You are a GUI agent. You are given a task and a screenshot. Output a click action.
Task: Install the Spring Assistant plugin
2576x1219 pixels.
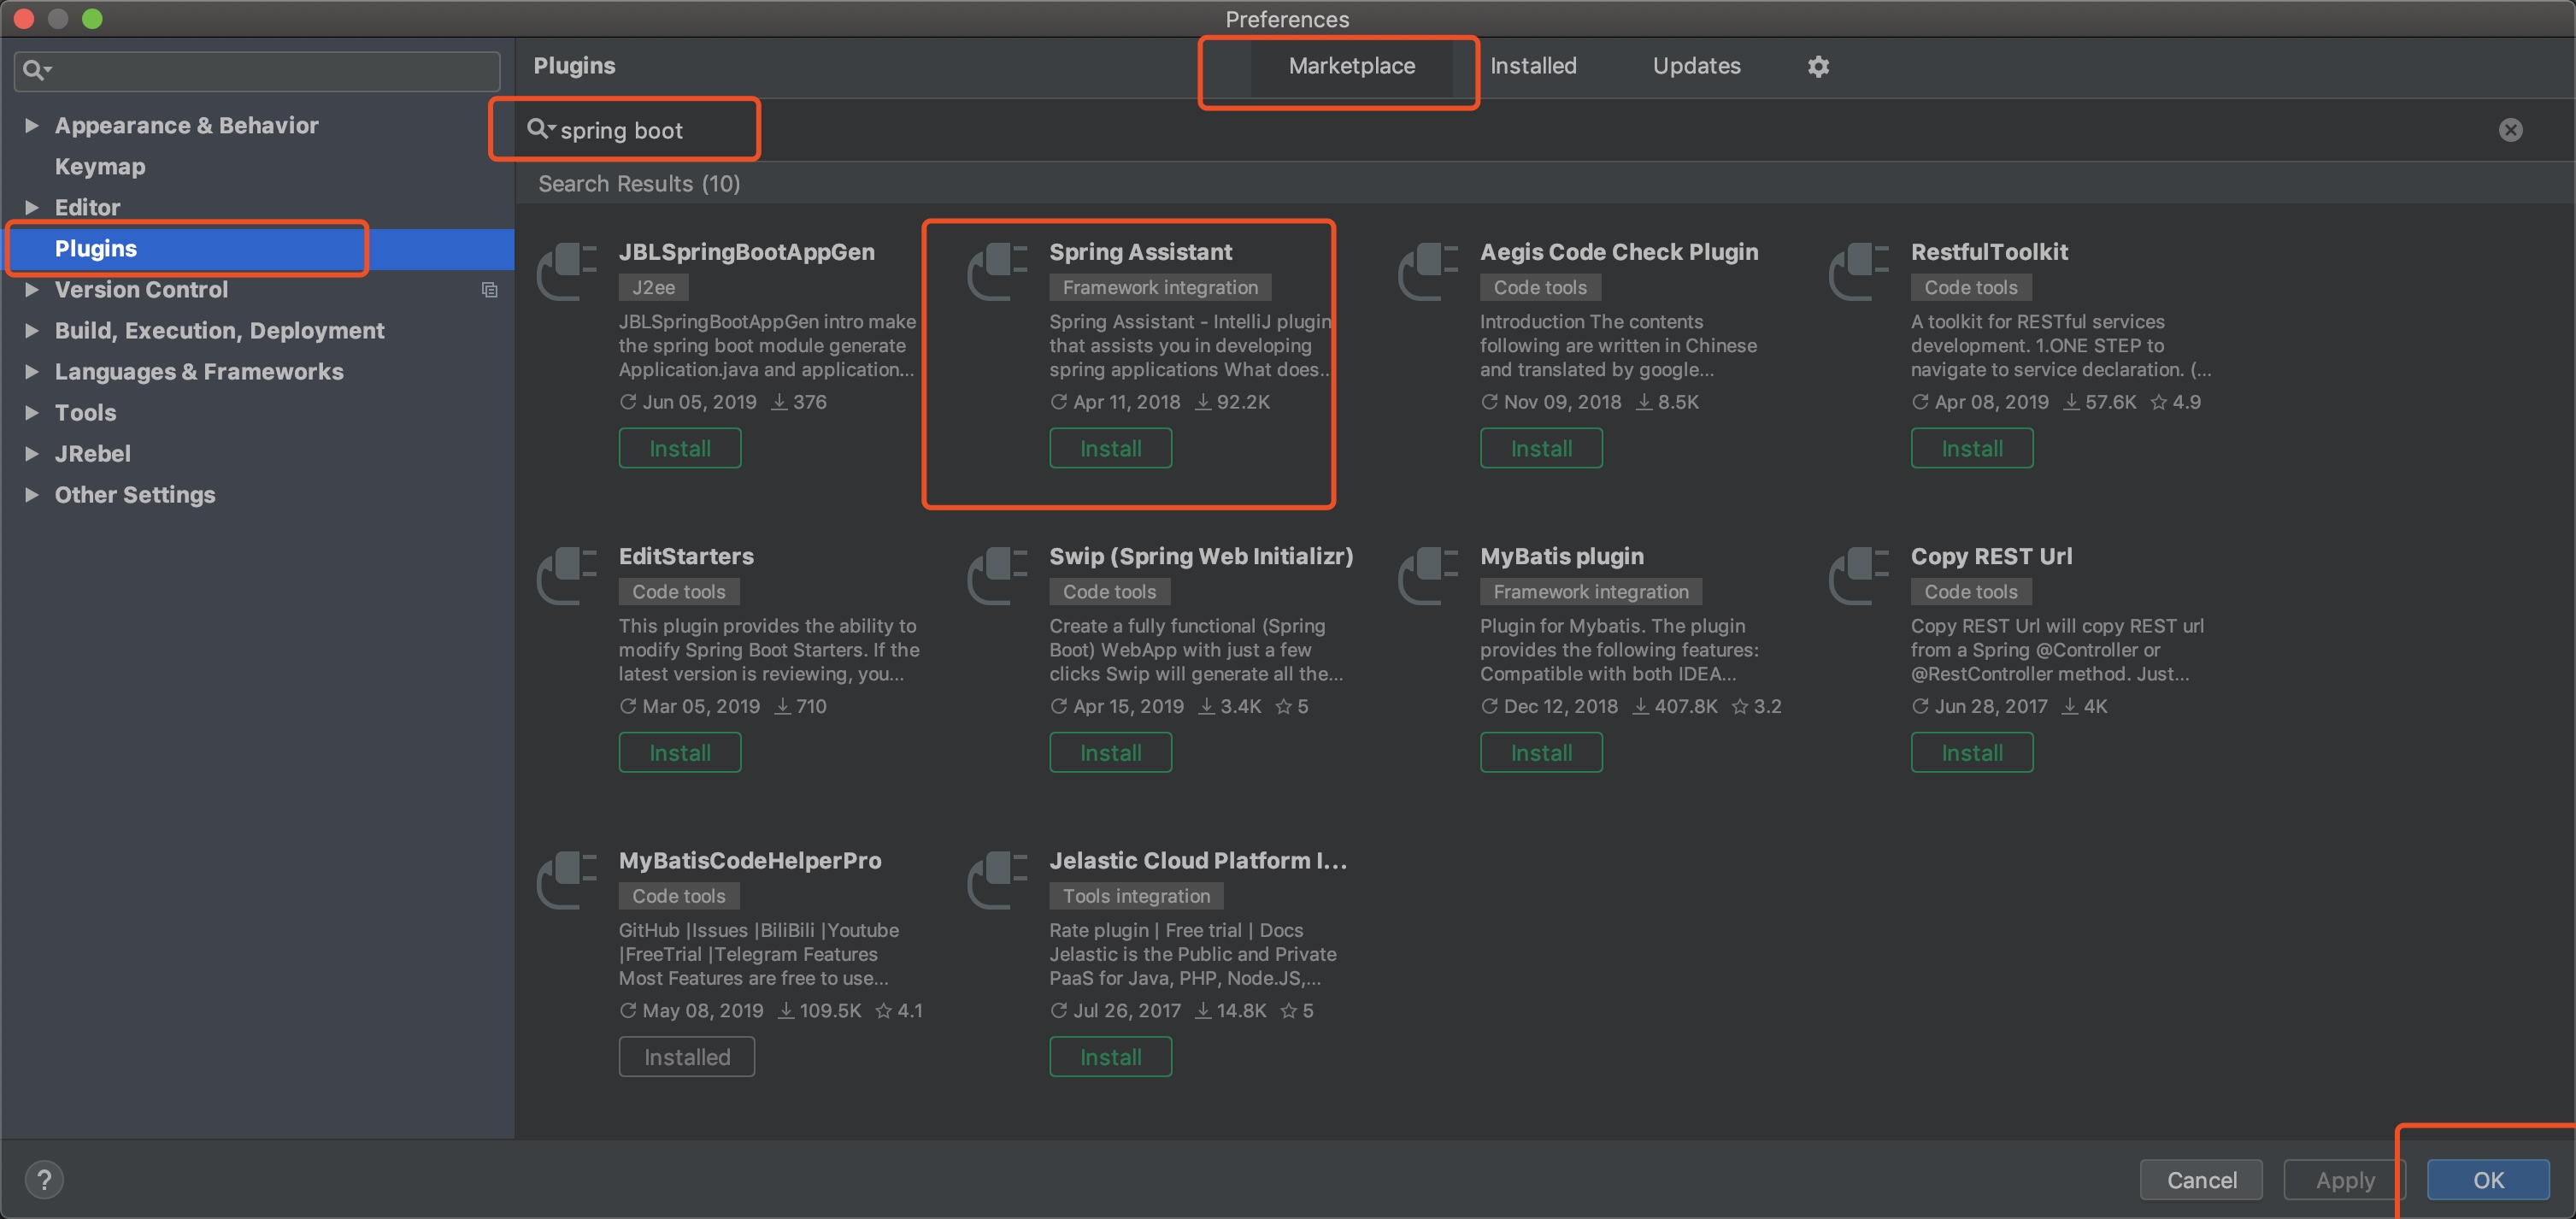coord(1110,448)
